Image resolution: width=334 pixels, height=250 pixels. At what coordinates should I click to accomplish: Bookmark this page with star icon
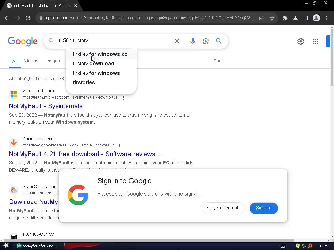[x=272, y=18]
